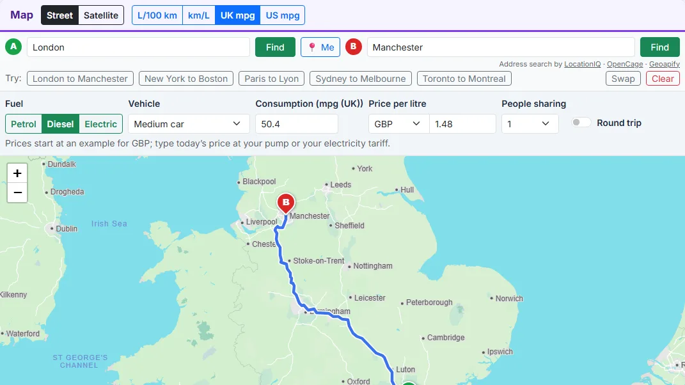
Task: Click the consumption field showing 50.4
Action: point(297,124)
